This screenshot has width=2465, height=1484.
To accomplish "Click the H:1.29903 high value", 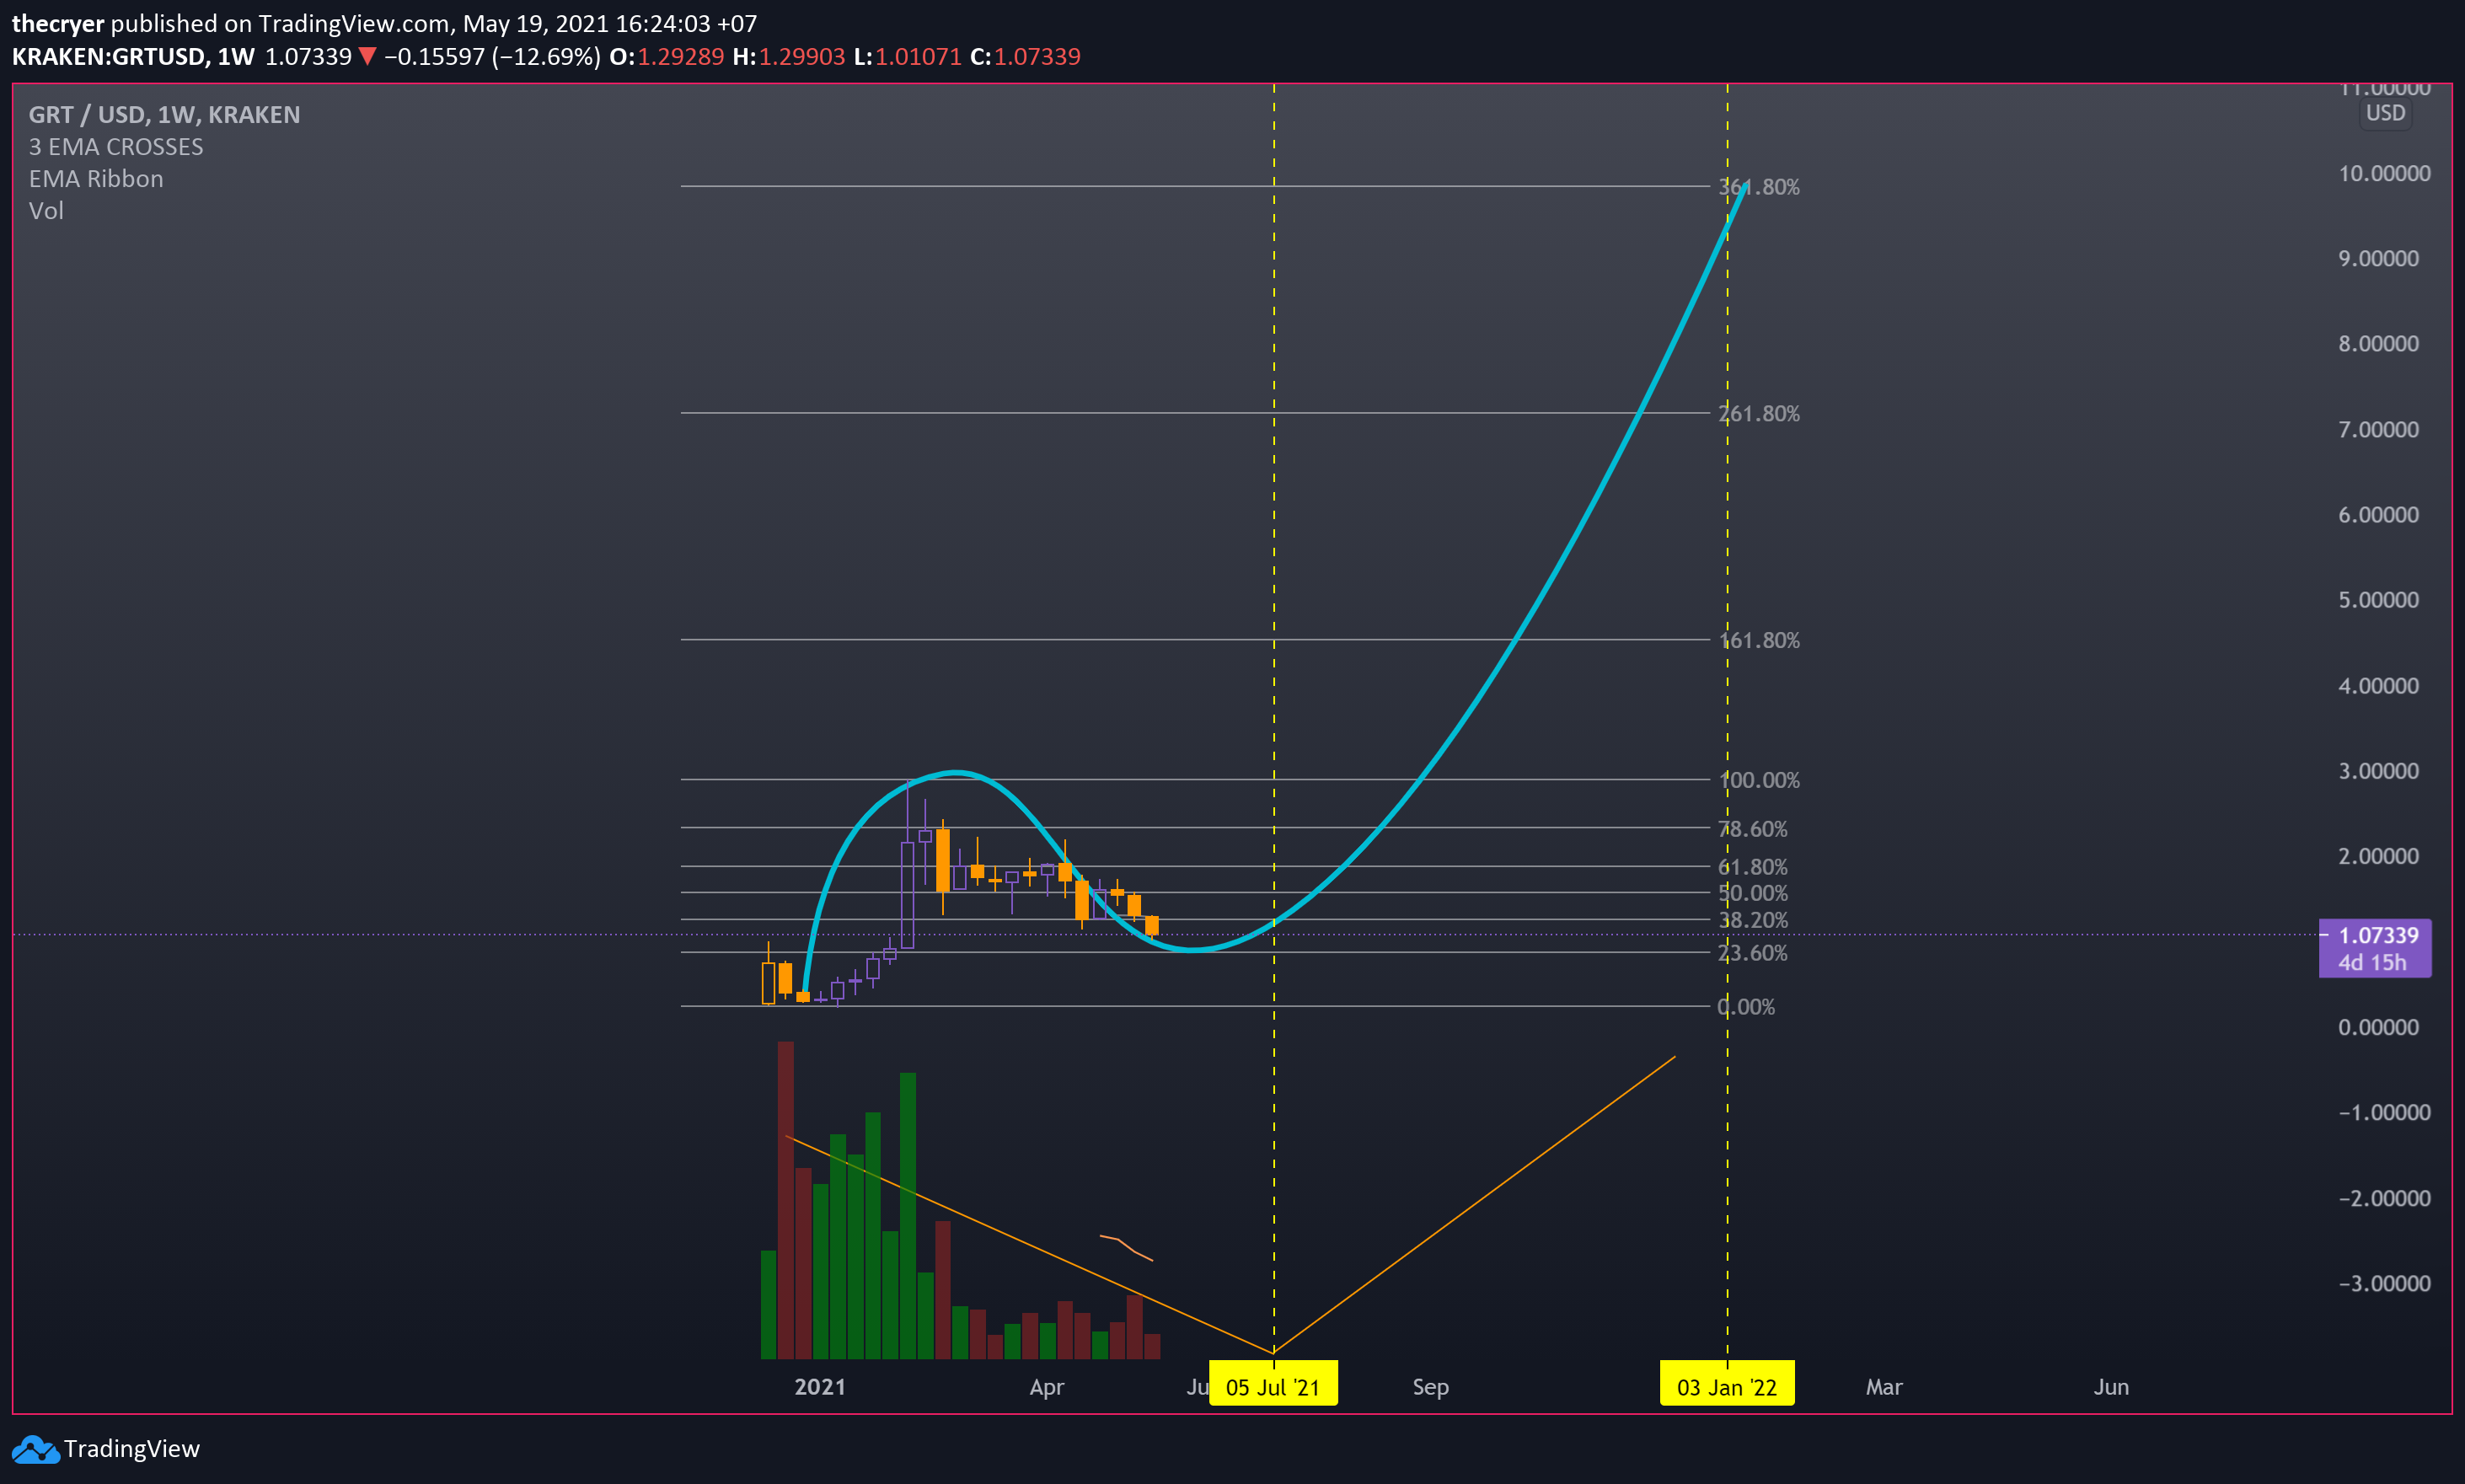I will [788, 56].
